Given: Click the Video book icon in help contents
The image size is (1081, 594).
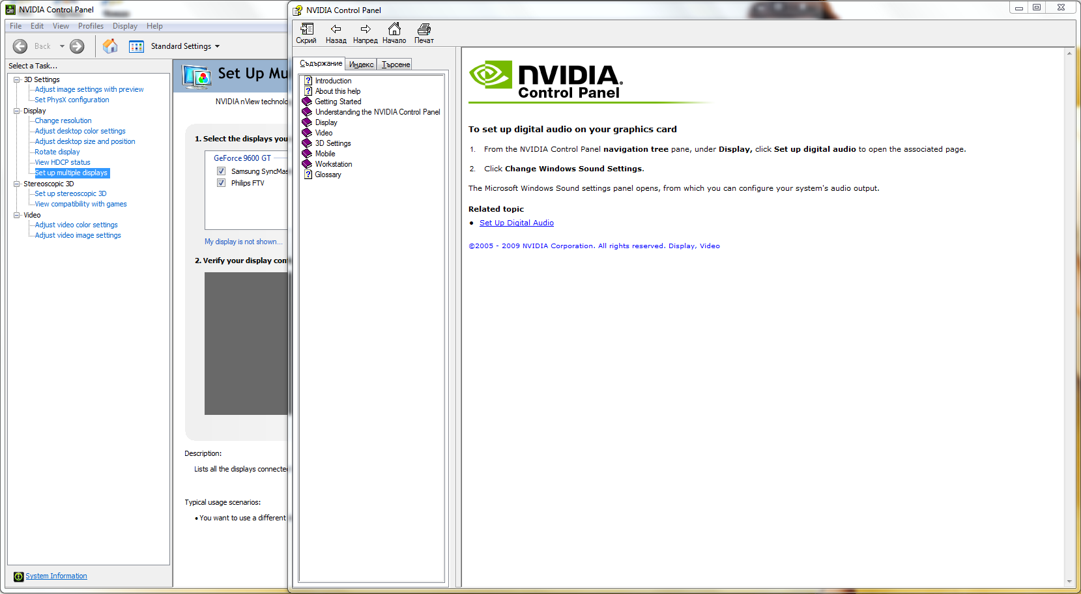Looking at the screenshot, I should [307, 133].
